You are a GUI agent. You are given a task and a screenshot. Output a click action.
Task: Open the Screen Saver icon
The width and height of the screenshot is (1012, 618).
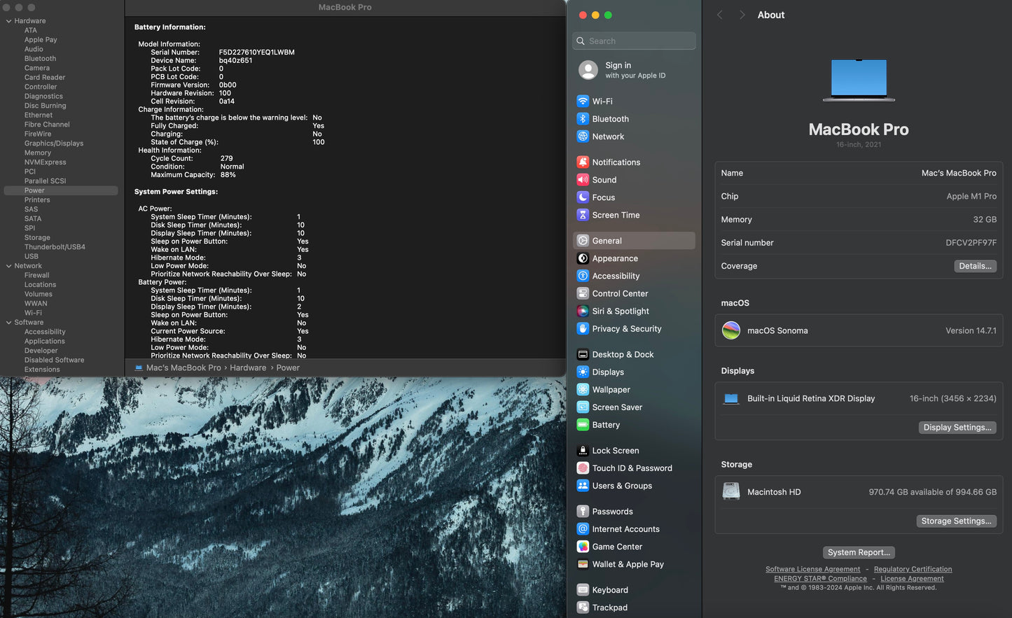(583, 407)
